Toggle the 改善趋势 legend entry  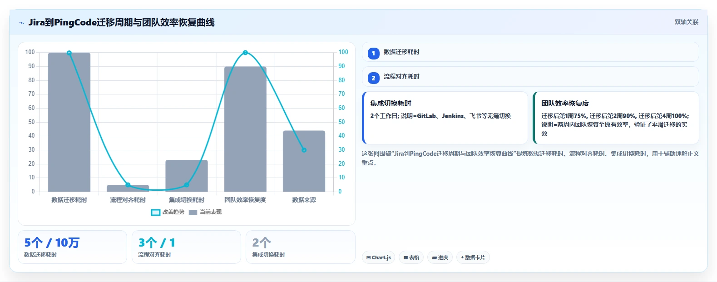click(x=168, y=212)
